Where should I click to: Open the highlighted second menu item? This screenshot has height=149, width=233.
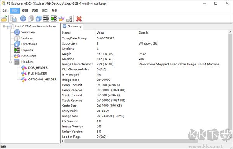point(15,11)
